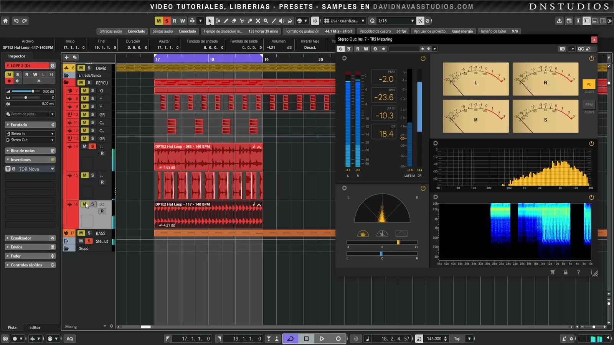
Task: Choose the Mute X tool
Action: pyautogui.click(x=258, y=21)
